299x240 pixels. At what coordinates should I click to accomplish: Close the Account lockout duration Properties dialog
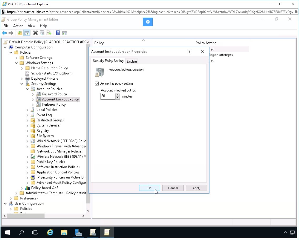202,52
